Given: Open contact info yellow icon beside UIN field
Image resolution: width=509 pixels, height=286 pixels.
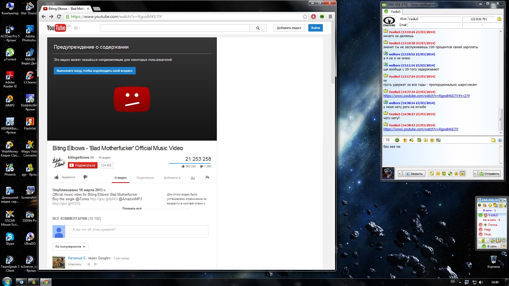Looking at the screenshot, I should 499,19.
